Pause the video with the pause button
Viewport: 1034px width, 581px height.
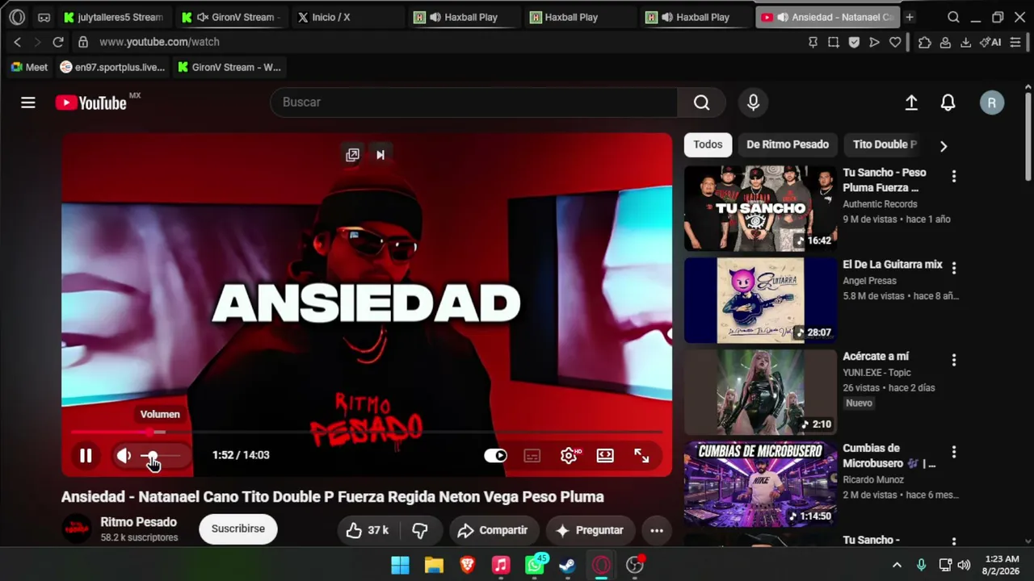86,456
